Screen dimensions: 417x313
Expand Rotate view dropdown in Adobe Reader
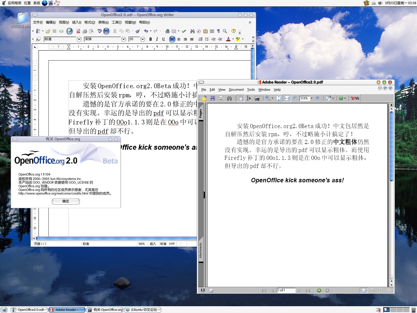(333, 98)
